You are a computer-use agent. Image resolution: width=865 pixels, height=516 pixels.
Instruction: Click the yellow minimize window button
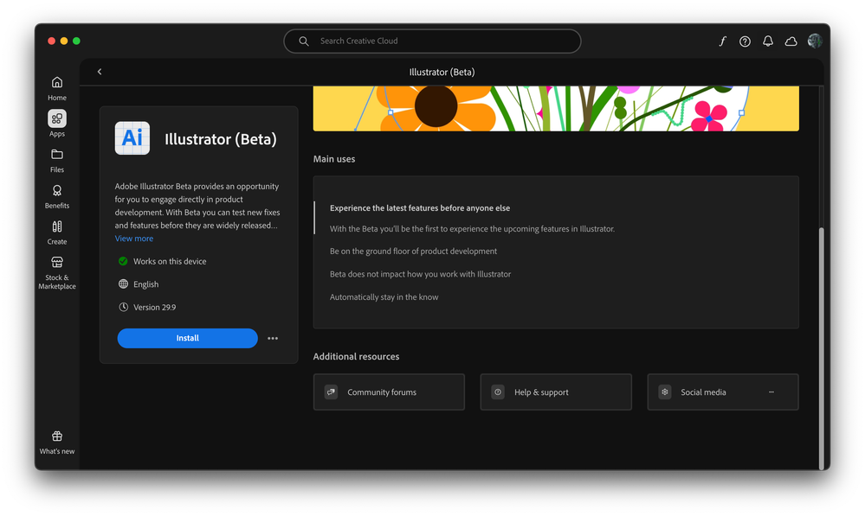[64, 41]
